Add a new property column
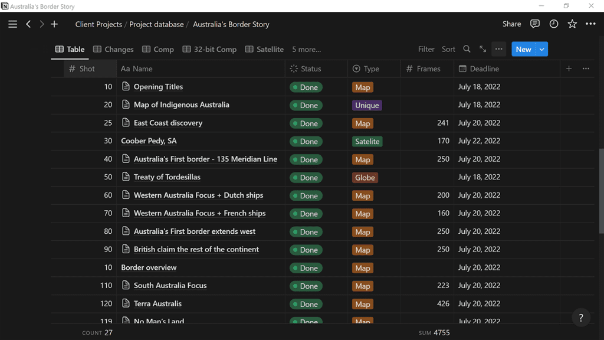The width and height of the screenshot is (604, 340). (569, 68)
